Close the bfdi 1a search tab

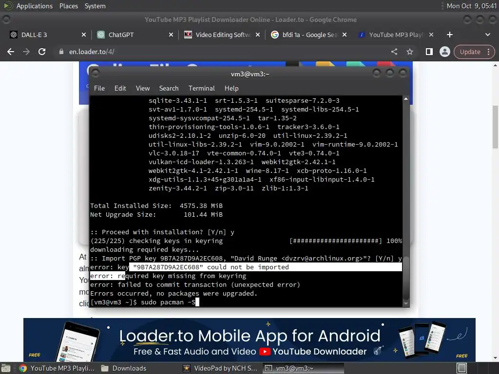point(345,35)
